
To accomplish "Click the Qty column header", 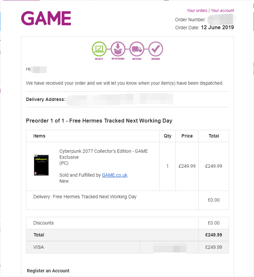I will (167, 136).
